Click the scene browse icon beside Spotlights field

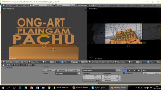point(55,5)
